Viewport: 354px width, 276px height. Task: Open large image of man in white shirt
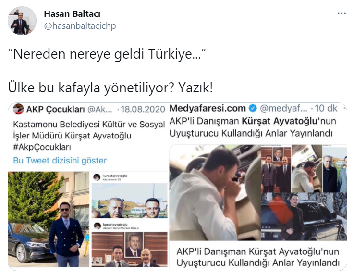coord(215,193)
